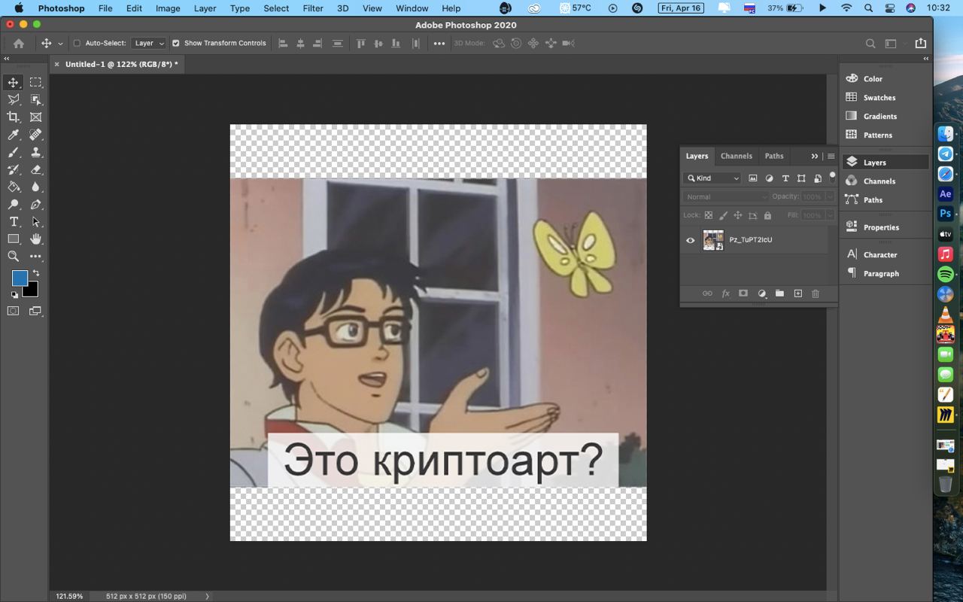Create a new adjustment layer

pyautogui.click(x=761, y=293)
